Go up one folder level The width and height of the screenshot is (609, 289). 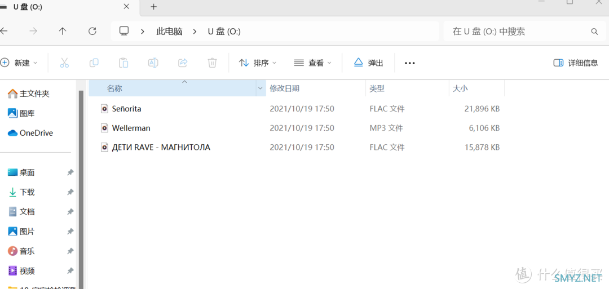pos(63,31)
